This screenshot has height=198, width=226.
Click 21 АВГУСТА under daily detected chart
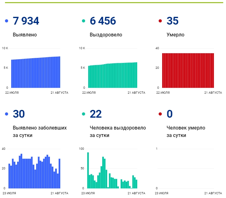point(59,193)
